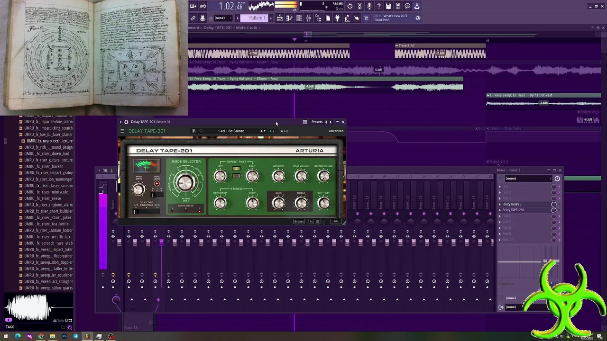Open the Playlist view from the toolbar
This screenshot has width=607, height=341.
click(280, 18)
